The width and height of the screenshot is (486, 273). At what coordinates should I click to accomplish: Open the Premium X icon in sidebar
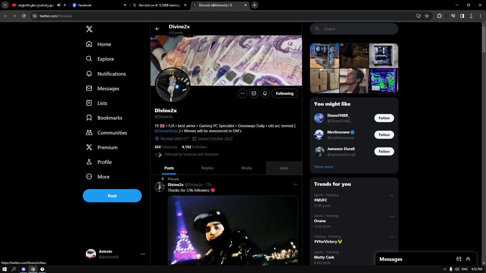coord(89,147)
